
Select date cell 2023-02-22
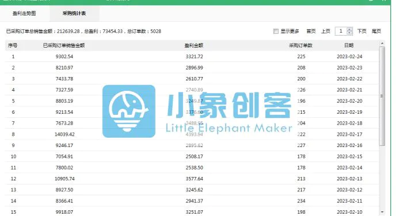[x=349, y=79]
